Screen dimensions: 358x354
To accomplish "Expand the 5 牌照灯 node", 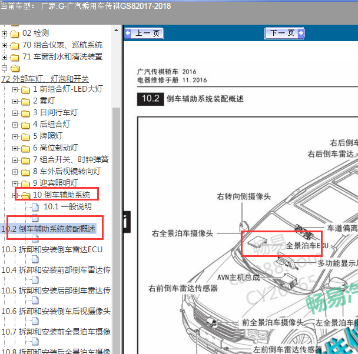I will [15, 137].
